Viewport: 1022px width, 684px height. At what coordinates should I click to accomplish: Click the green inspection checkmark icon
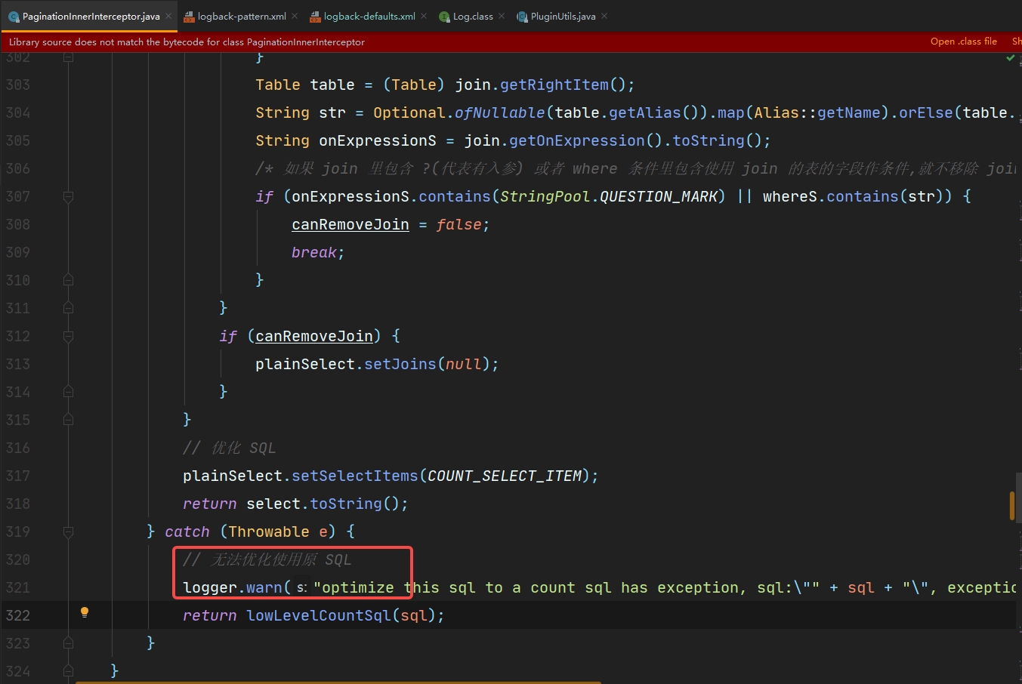pos(1010,58)
